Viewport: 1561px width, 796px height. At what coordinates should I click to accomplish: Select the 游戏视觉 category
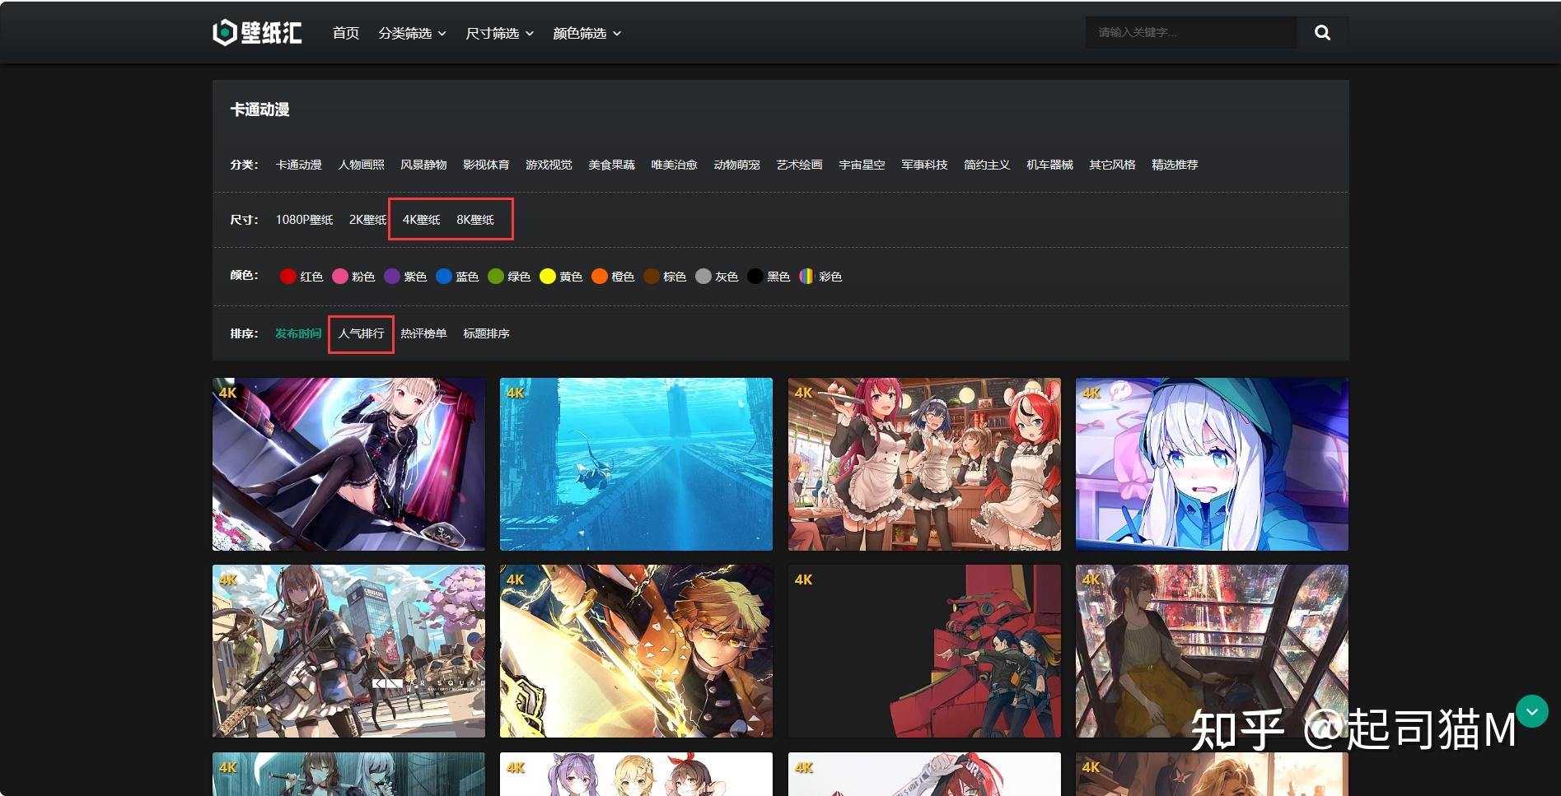click(x=548, y=164)
